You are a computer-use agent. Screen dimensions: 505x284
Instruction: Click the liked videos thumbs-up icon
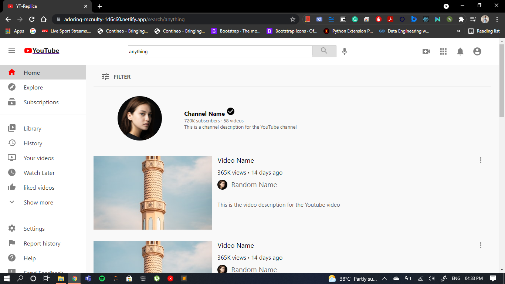point(12,187)
